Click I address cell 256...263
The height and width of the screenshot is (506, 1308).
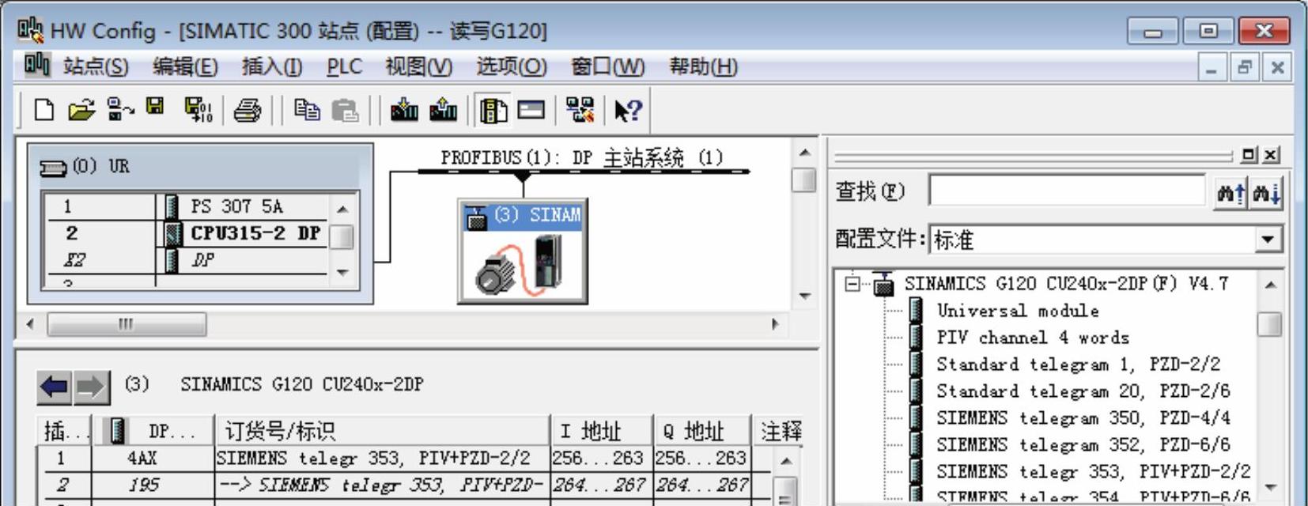601,458
